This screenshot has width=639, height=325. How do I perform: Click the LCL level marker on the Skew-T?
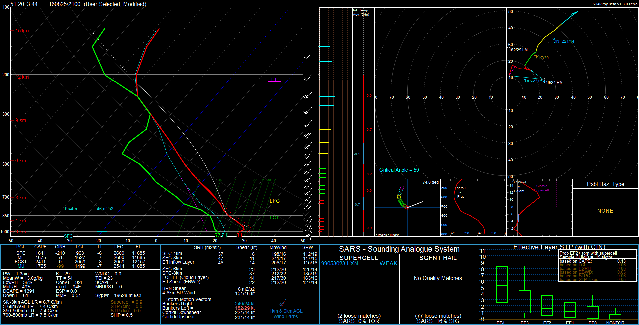click(x=274, y=217)
